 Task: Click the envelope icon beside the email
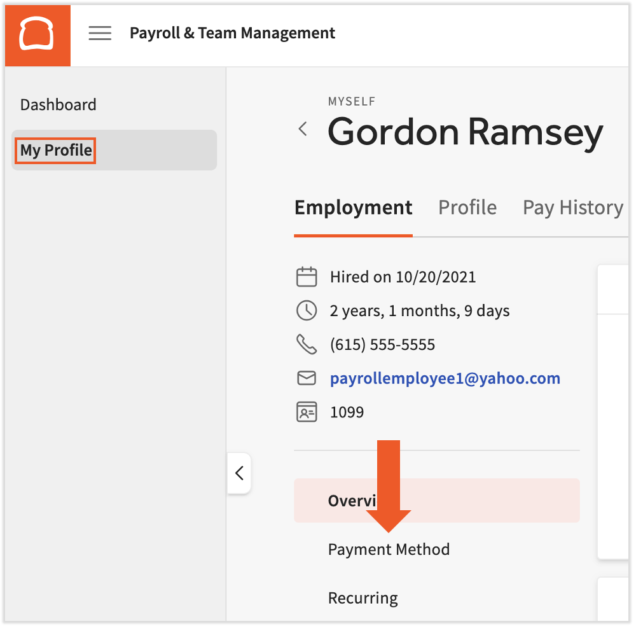[307, 378]
